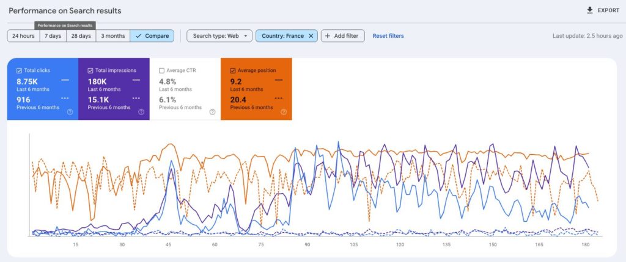Click the 'Performance on Search results' page heading
Image resolution: width=626 pixels, height=262 pixels.
pyautogui.click(x=65, y=11)
